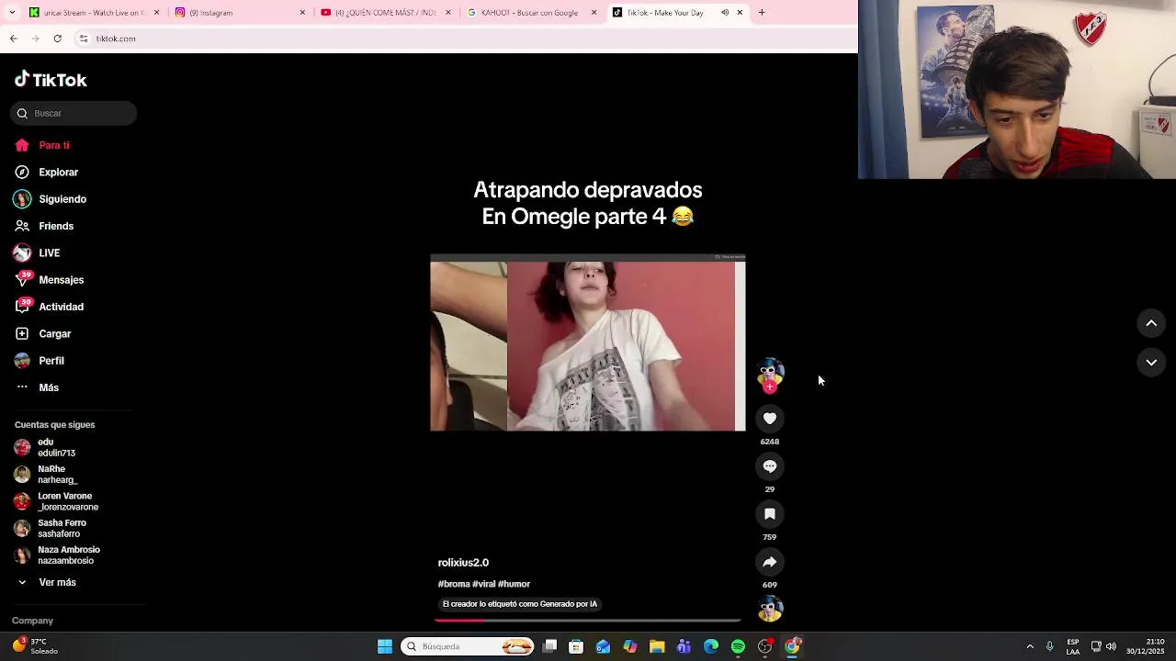The width and height of the screenshot is (1176, 661).
Task: Switch to the QUIÉN COME MÁS YouTube tab
Action: coord(386,13)
